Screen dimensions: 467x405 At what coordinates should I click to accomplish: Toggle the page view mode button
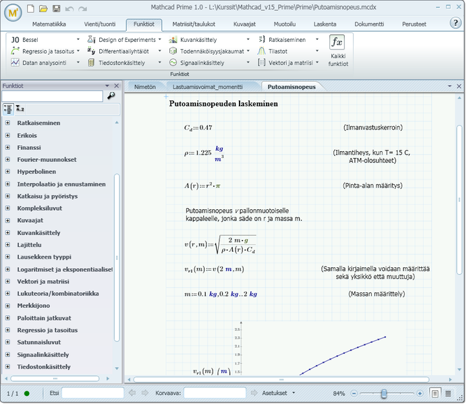[x=435, y=393]
